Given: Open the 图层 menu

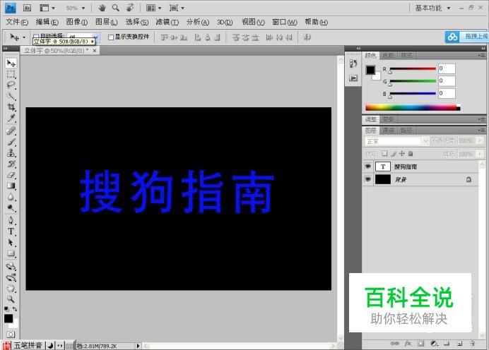Looking at the screenshot, I should coord(106,22).
